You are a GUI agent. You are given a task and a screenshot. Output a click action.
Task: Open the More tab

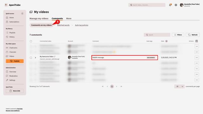pos(69,18)
